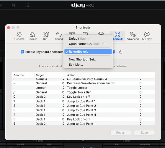Close the Shortcuts window with red button
This screenshot has width=165, height=148.
click(9, 28)
